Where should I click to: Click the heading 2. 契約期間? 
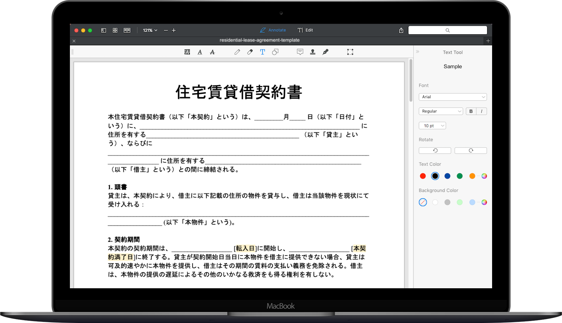pos(124,240)
